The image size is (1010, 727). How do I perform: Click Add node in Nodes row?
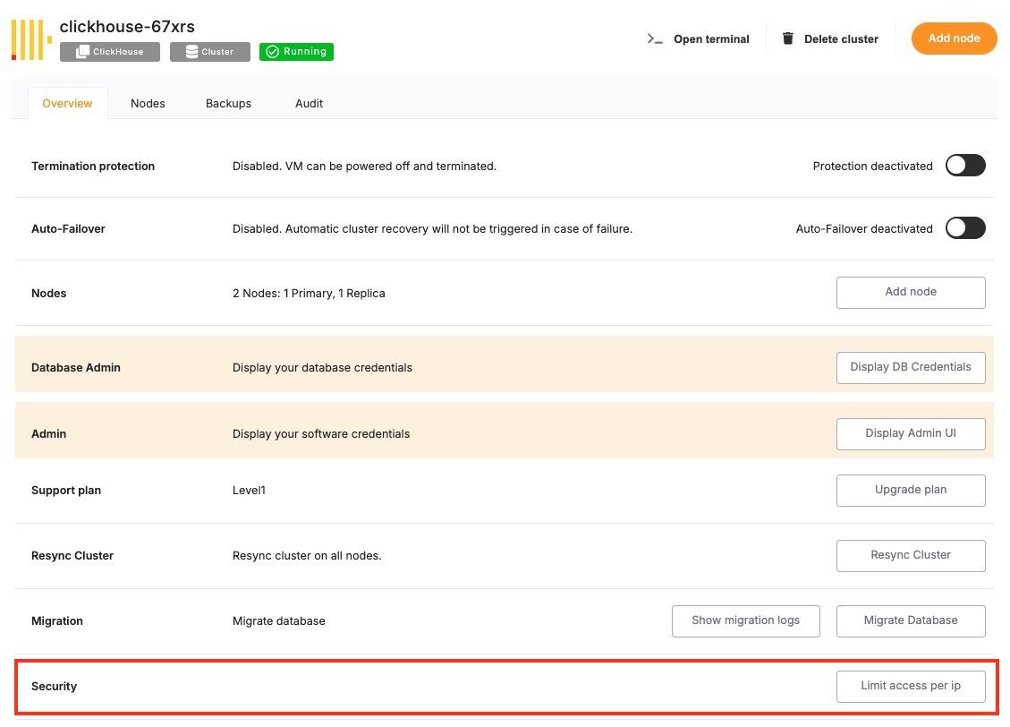(910, 292)
